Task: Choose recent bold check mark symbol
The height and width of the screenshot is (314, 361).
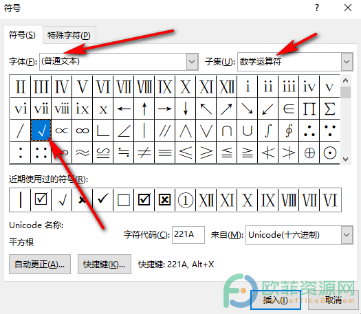Action: pyautogui.click(x=103, y=199)
